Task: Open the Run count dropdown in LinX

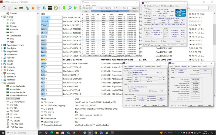Action: point(131,8)
